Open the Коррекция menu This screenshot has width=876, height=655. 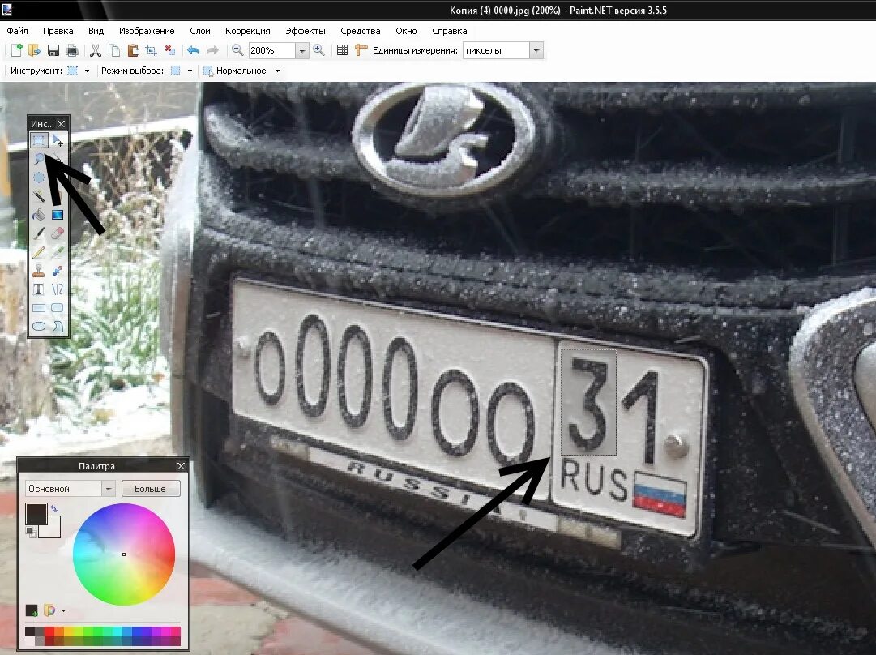[x=247, y=31]
